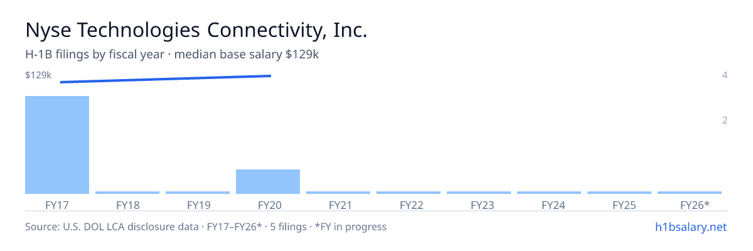Click the blue median salary trend line
This screenshot has height=251, width=753.
click(x=166, y=79)
